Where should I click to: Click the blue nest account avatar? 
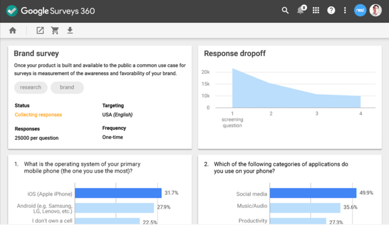coord(360,11)
